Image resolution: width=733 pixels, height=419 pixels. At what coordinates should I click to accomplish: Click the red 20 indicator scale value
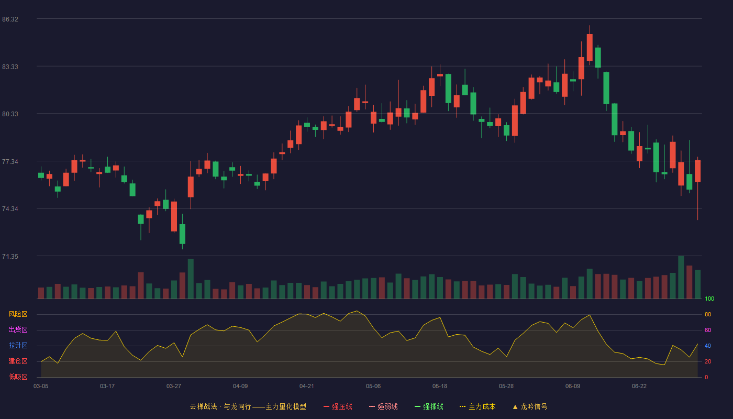coord(708,362)
